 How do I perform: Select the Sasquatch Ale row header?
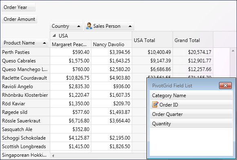coord(25,129)
